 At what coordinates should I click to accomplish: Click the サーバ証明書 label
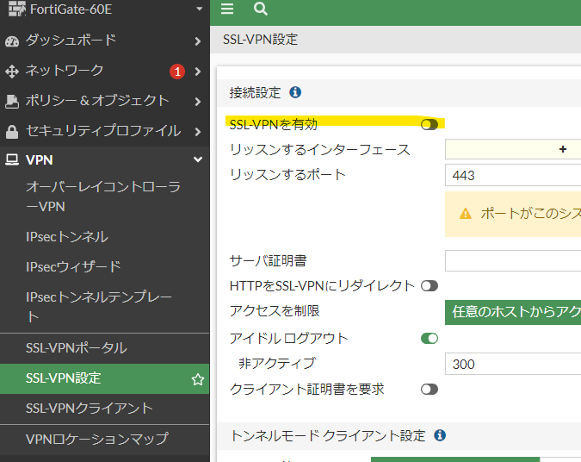pyautogui.click(x=268, y=261)
